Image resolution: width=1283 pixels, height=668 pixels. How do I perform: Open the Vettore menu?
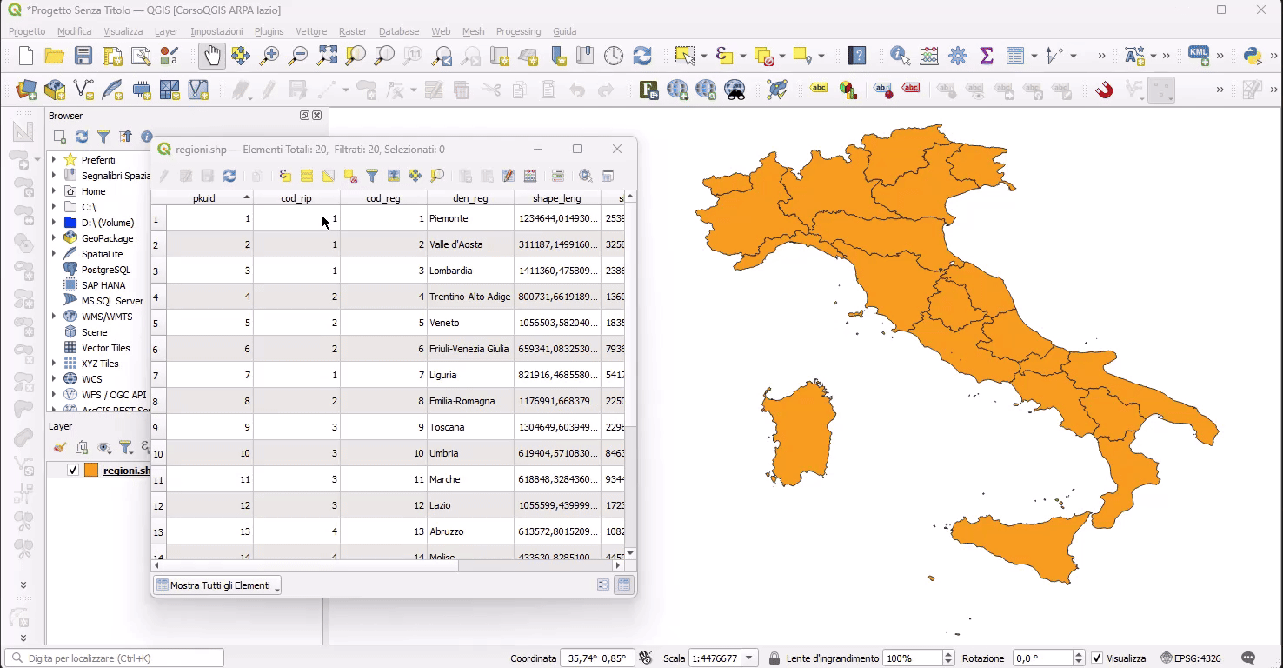(311, 31)
